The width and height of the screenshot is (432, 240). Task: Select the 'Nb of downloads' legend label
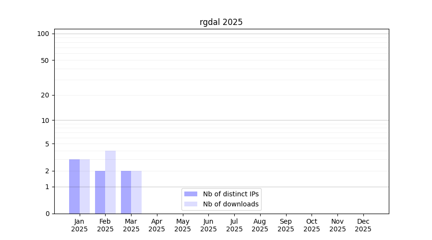pos(230,204)
